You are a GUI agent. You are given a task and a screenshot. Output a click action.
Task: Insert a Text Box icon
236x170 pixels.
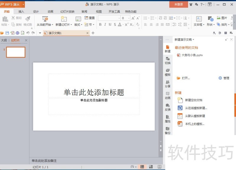(x=199, y=19)
